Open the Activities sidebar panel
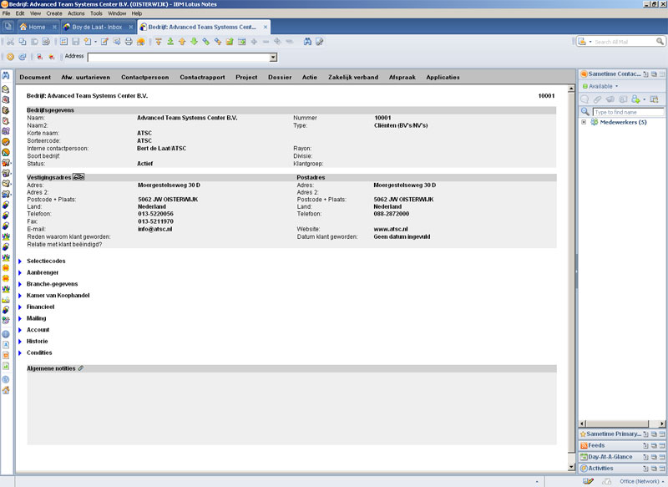The image size is (668, 487). (x=600, y=469)
